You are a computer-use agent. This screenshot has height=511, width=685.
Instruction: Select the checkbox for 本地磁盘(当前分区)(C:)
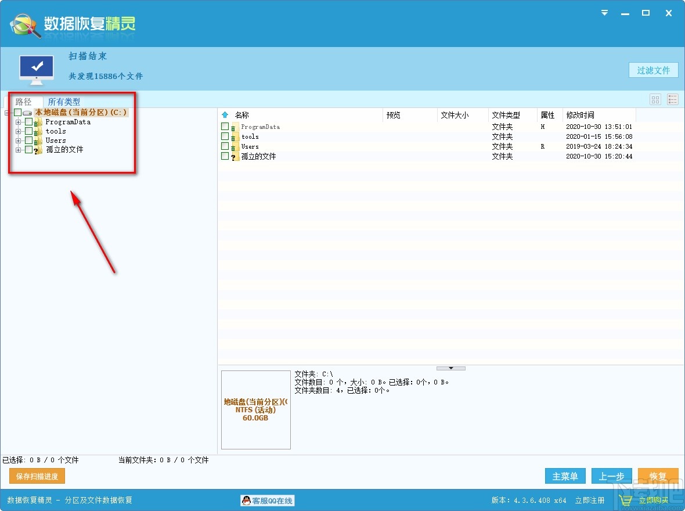tap(17, 112)
